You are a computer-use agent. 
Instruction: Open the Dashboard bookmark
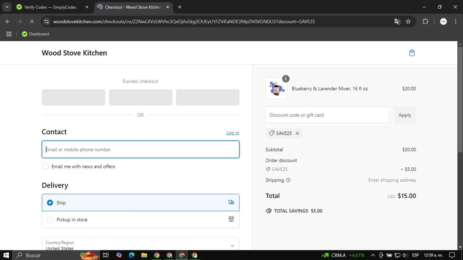[35, 34]
